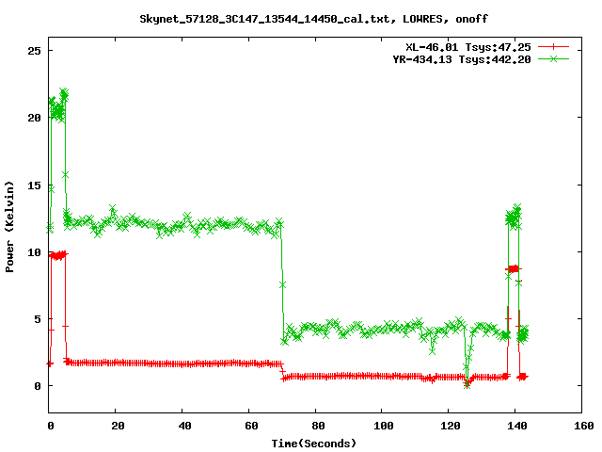Click y-axis tick label 10

tap(34, 252)
